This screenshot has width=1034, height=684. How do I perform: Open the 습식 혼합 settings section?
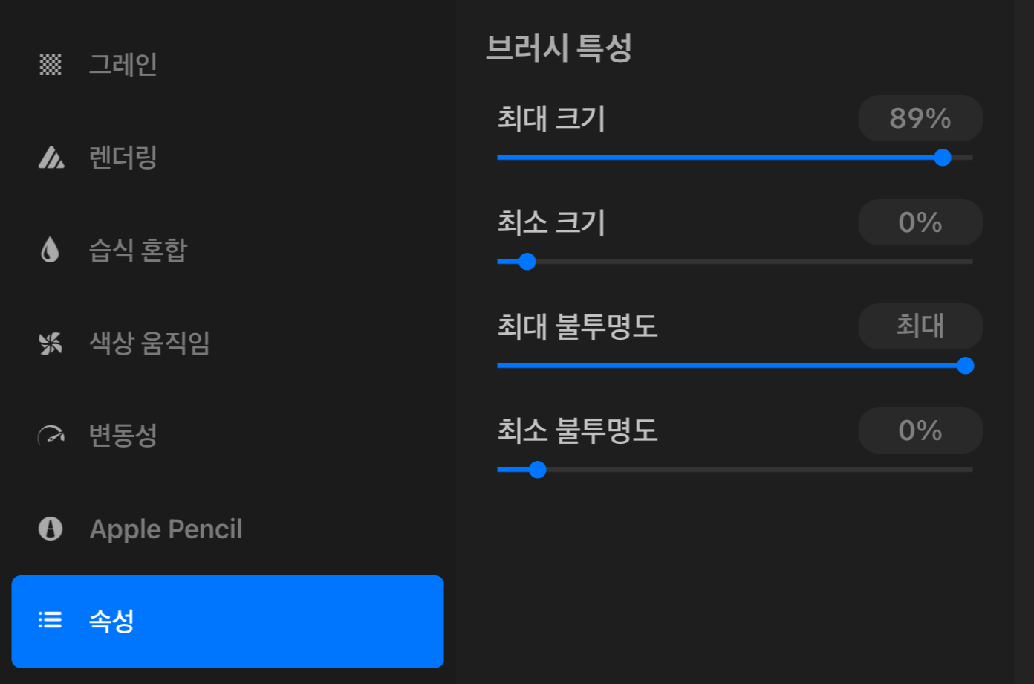click(x=137, y=251)
